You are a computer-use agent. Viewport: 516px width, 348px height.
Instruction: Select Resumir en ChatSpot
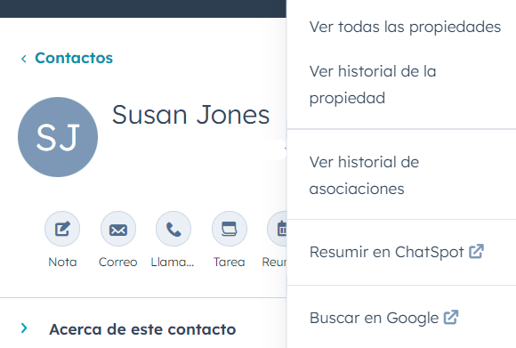397,252
